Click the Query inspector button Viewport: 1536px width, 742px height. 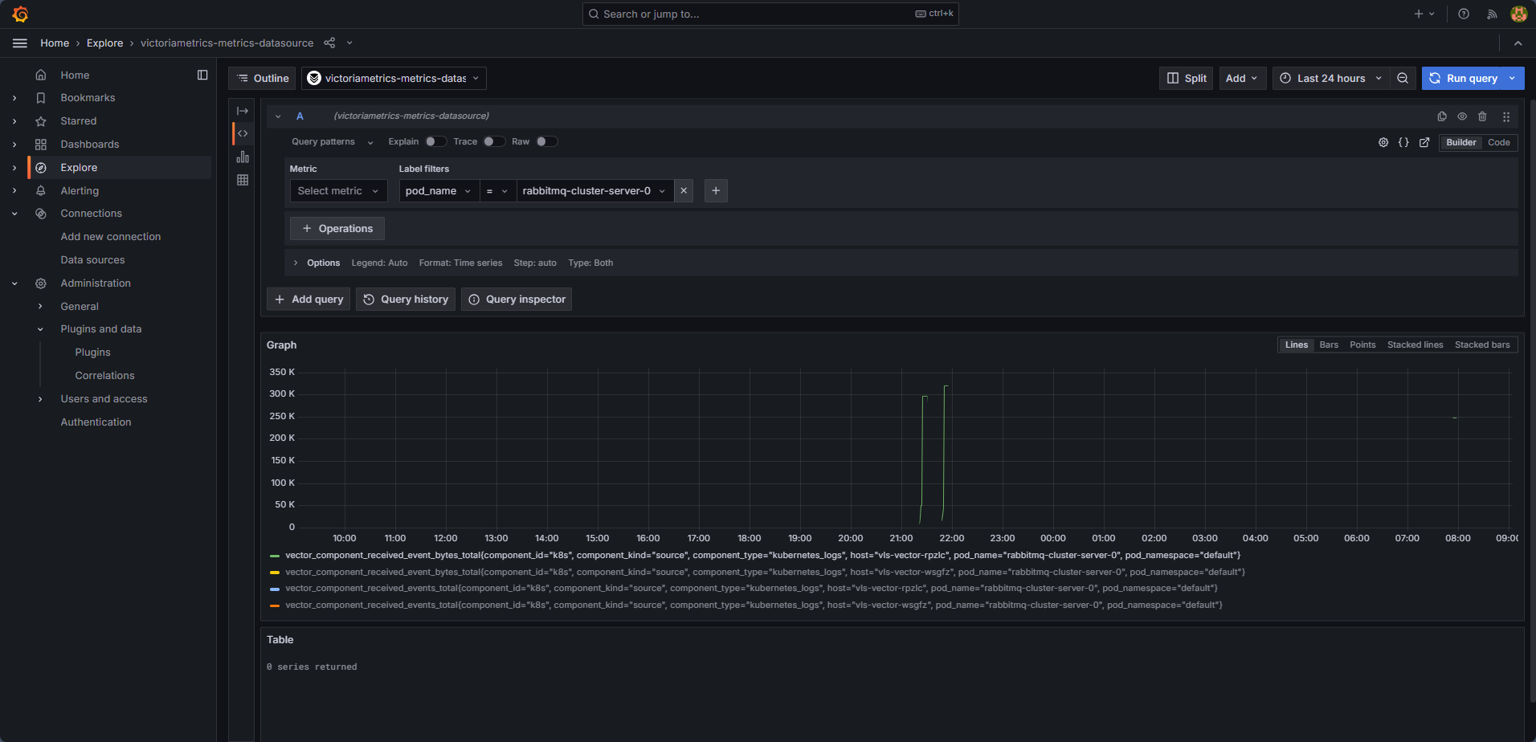point(516,299)
